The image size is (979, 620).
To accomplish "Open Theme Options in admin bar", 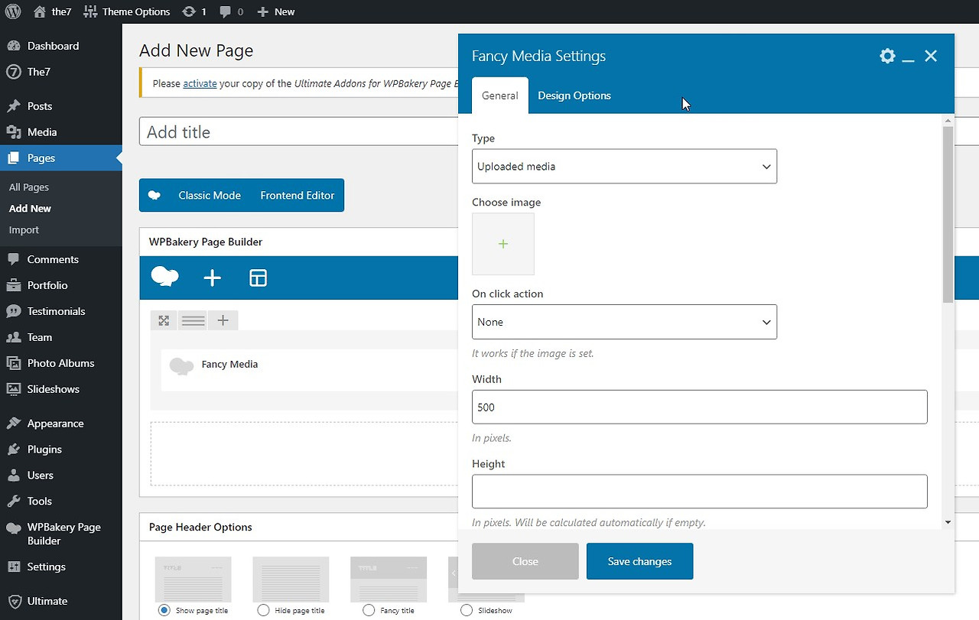I will (126, 11).
